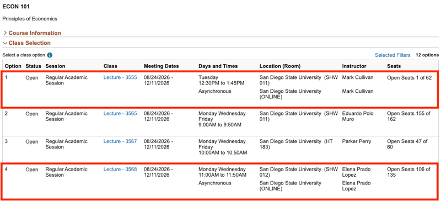
Task: Click the Principles of Economics subtitle
Action: click(x=30, y=19)
